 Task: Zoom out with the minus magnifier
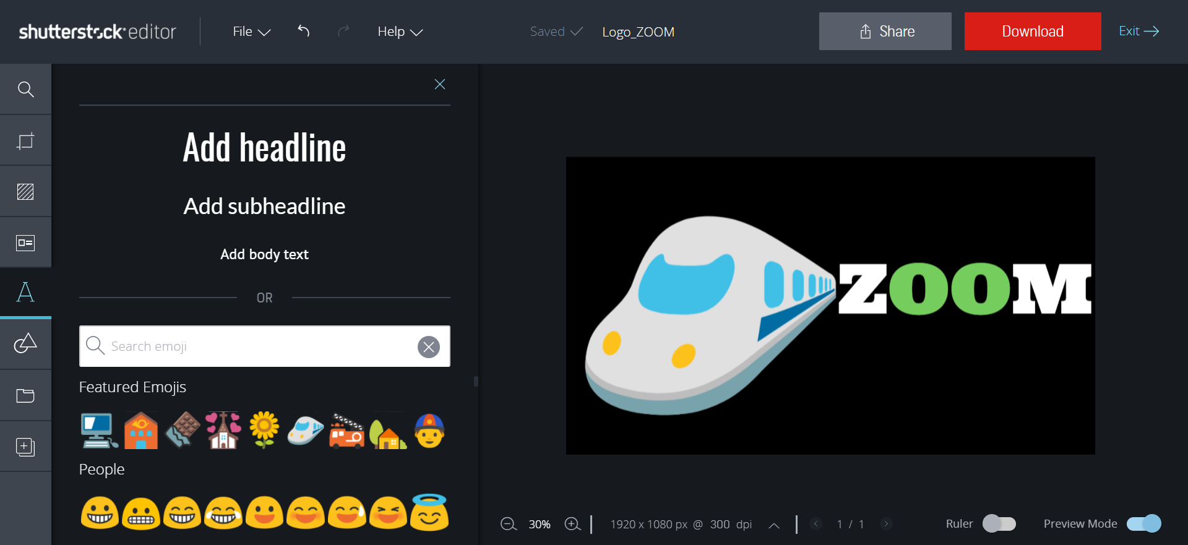click(x=508, y=525)
